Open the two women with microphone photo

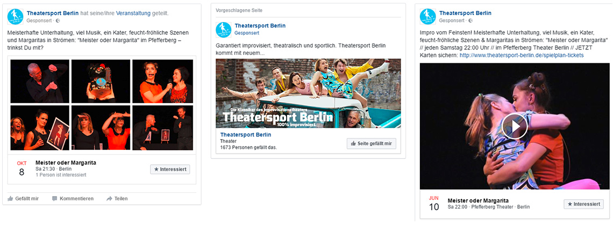162,81
